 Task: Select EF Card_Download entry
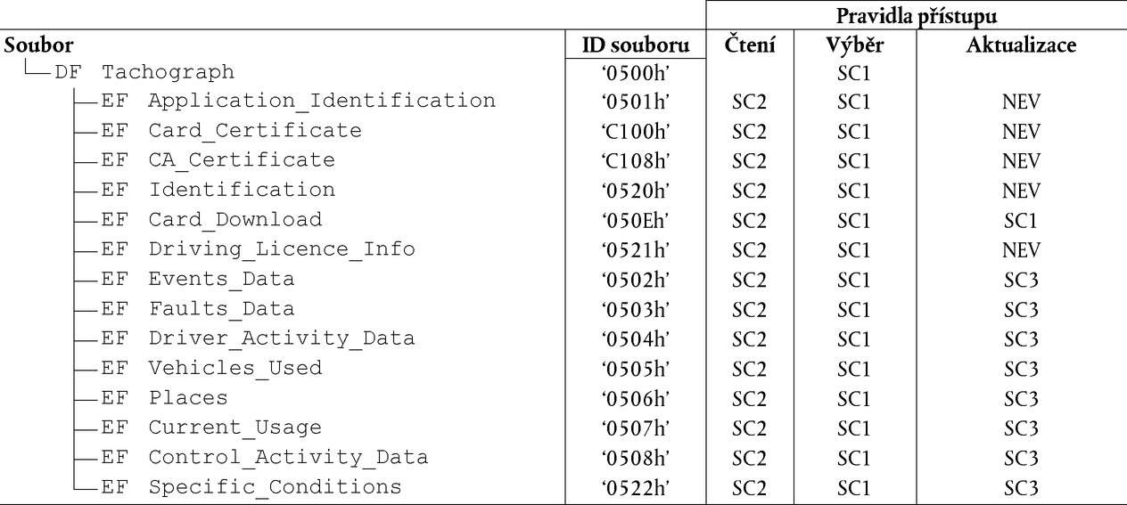pos(211,219)
